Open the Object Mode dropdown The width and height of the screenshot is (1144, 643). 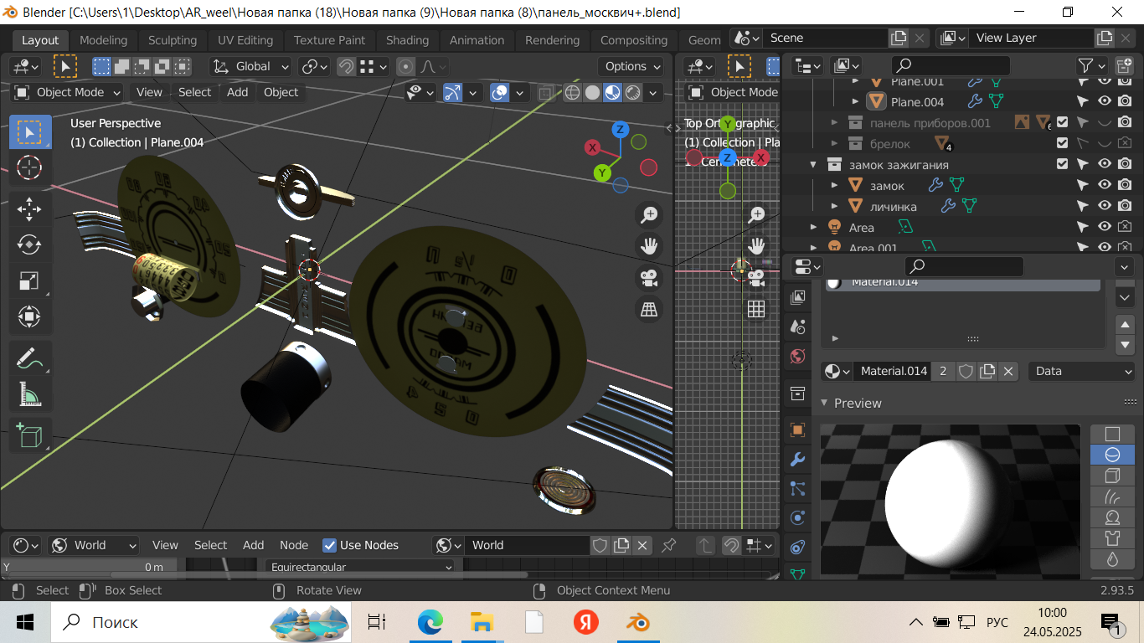pos(69,92)
